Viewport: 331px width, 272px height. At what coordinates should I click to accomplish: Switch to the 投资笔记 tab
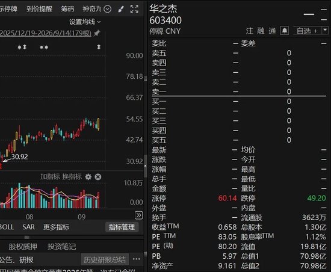point(61,247)
